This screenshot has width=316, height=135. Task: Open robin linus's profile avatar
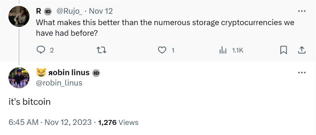[x=19, y=78]
